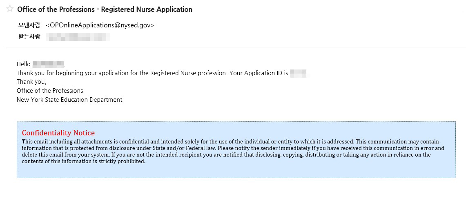This screenshot has width=466, height=206.
Task: Star the Registered Nurse Application email
Action: 10,9
